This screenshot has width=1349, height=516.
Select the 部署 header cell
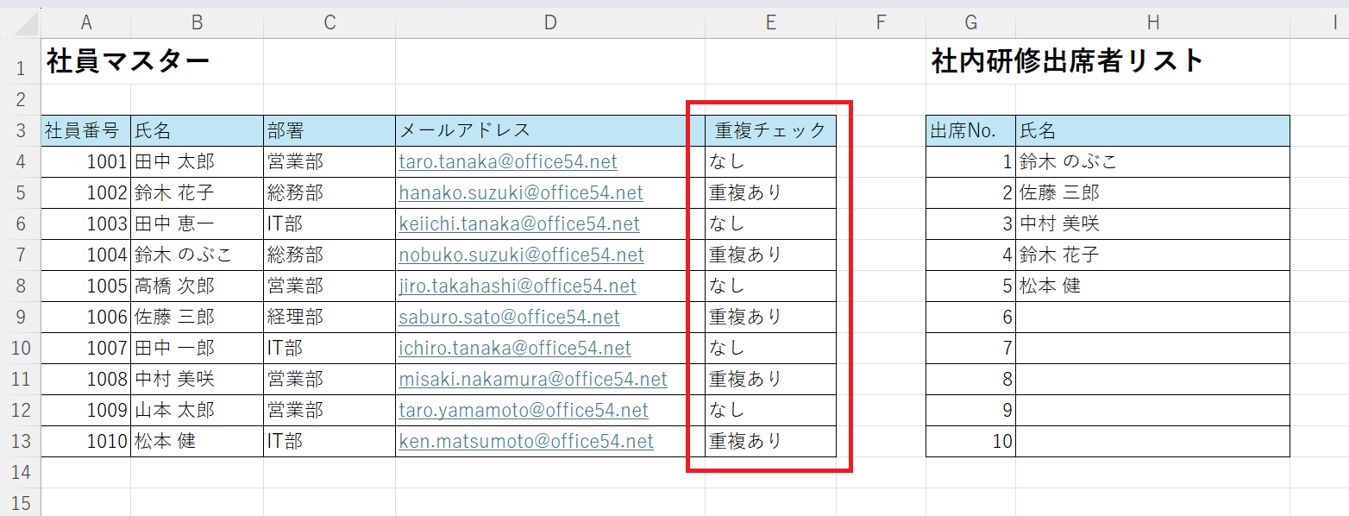coord(329,130)
